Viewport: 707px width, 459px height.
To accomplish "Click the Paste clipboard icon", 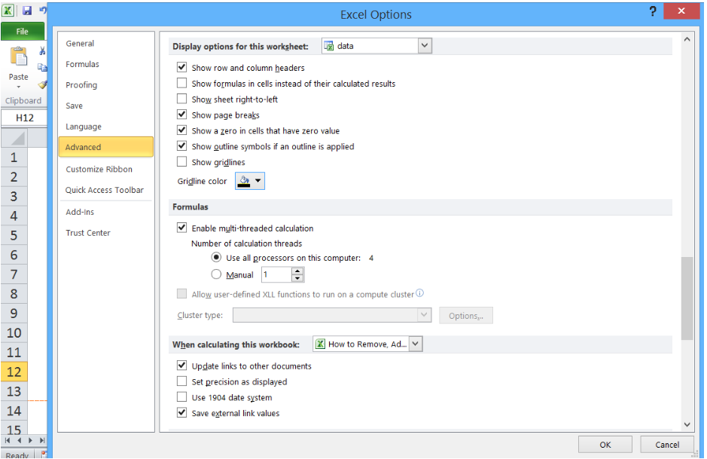I will click(x=19, y=58).
